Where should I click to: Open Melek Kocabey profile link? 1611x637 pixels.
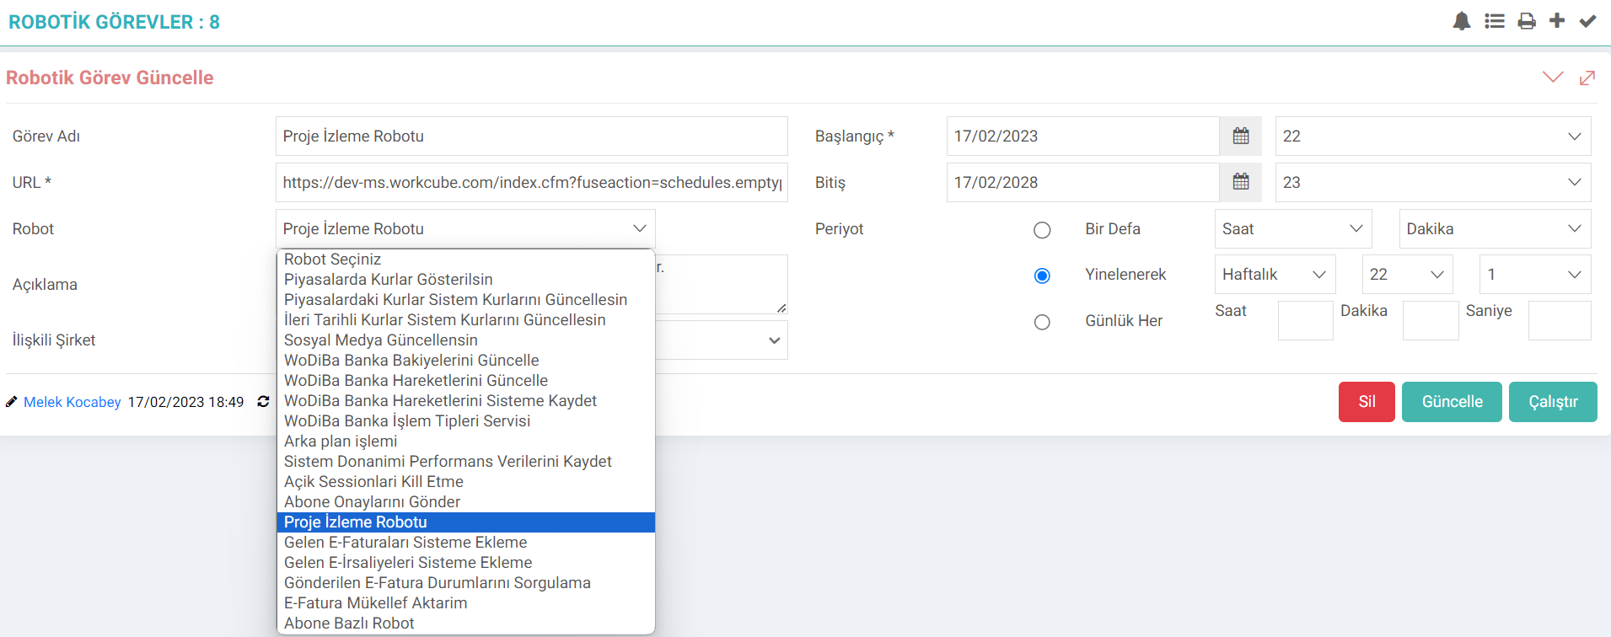[72, 402]
